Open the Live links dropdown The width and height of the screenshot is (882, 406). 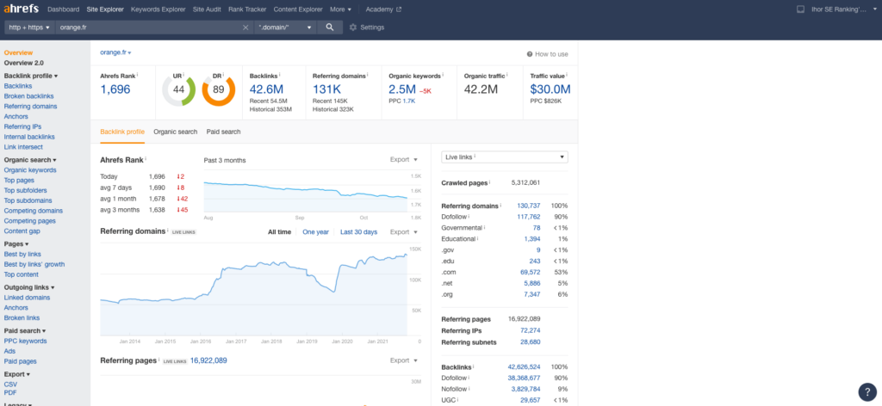[505, 157]
